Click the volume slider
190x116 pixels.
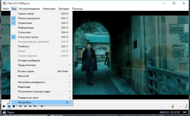click(182, 106)
